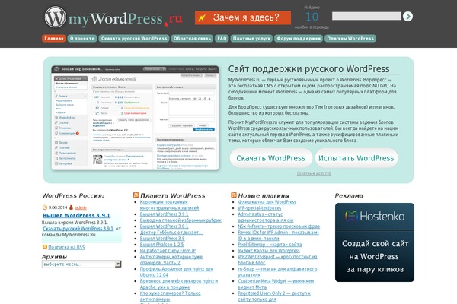This screenshot has width=457, height=304.
Task: Open the О проекте menu item
Action: (x=82, y=39)
